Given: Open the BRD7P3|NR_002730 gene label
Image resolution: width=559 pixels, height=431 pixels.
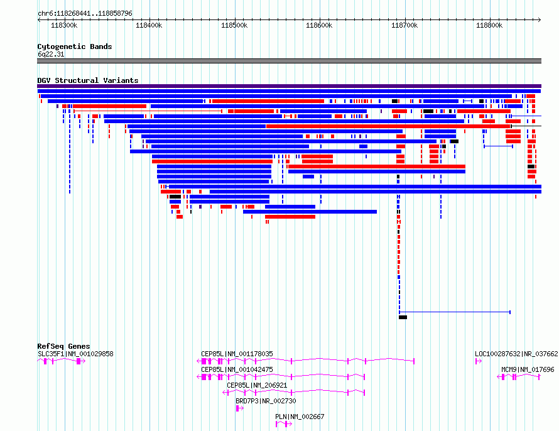Looking at the screenshot, I should tap(266, 401).
